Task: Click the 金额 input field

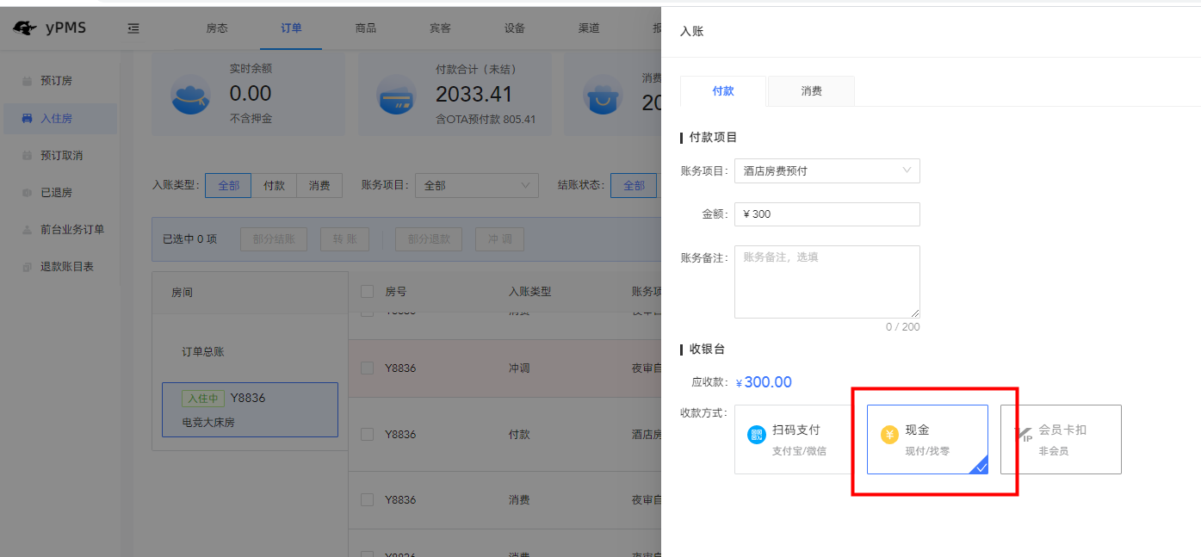Action: [827, 214]
